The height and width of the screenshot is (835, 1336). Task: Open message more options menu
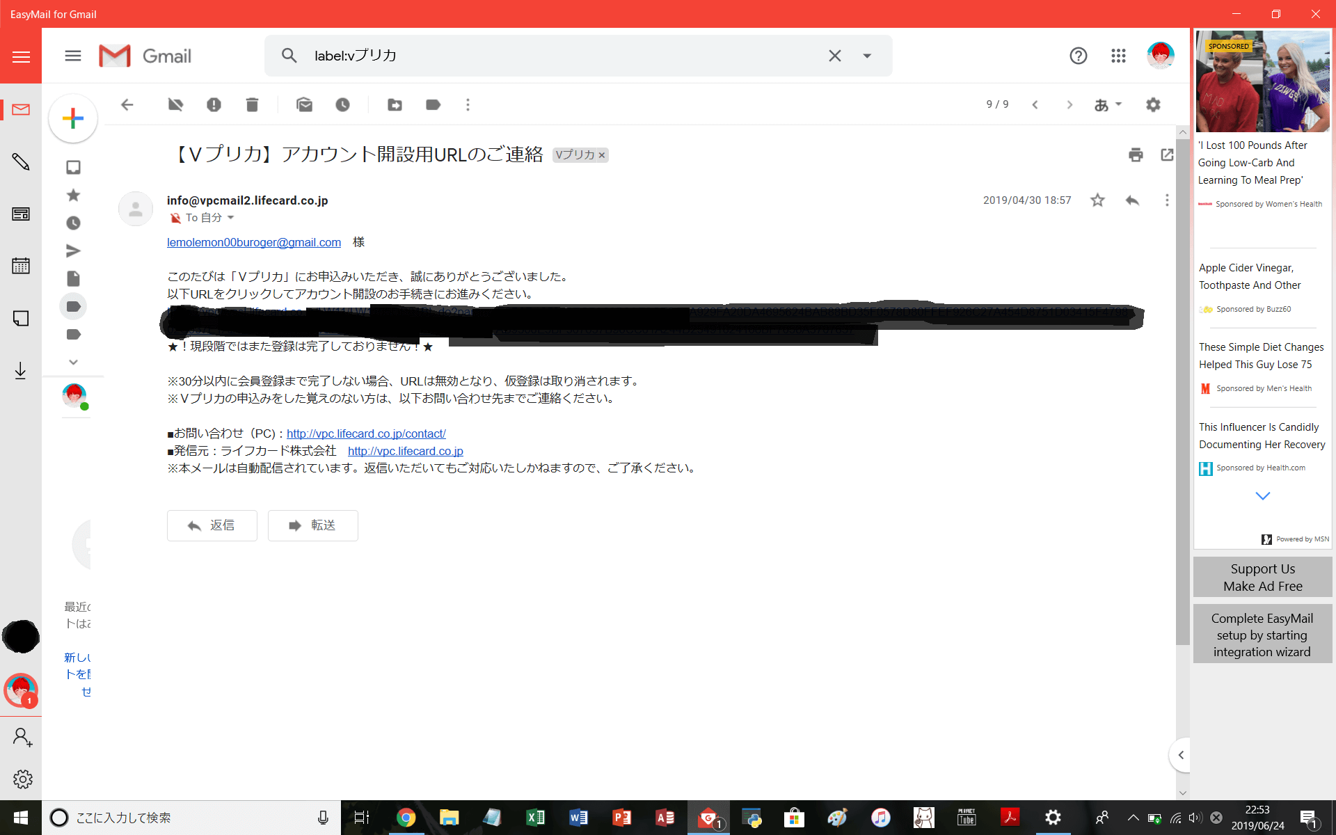pyautogui.click(x=1167, y=200)
